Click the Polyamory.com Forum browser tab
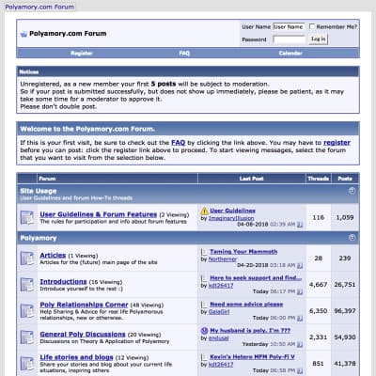 (x=39, y=7)
